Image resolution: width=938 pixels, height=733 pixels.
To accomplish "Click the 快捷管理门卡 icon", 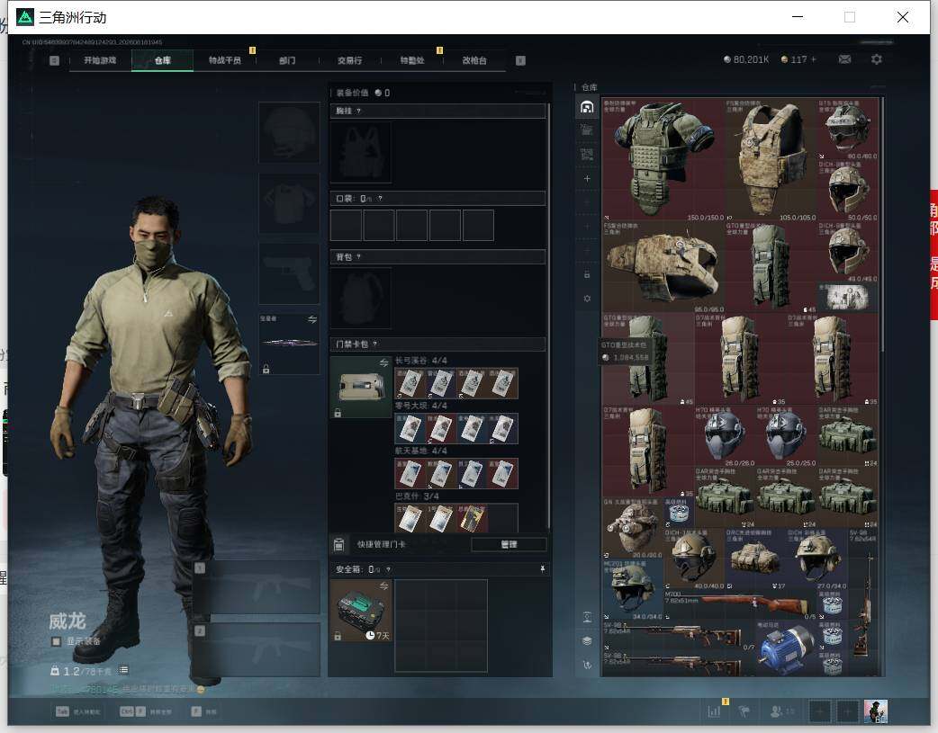I will tap(338, 545).
